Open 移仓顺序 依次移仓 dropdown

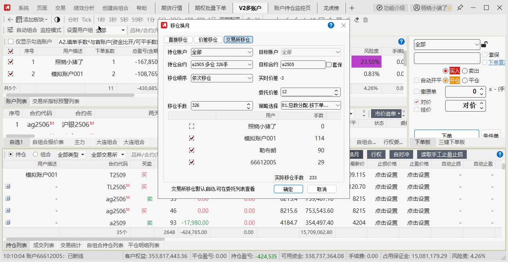[x=222, y=78]
